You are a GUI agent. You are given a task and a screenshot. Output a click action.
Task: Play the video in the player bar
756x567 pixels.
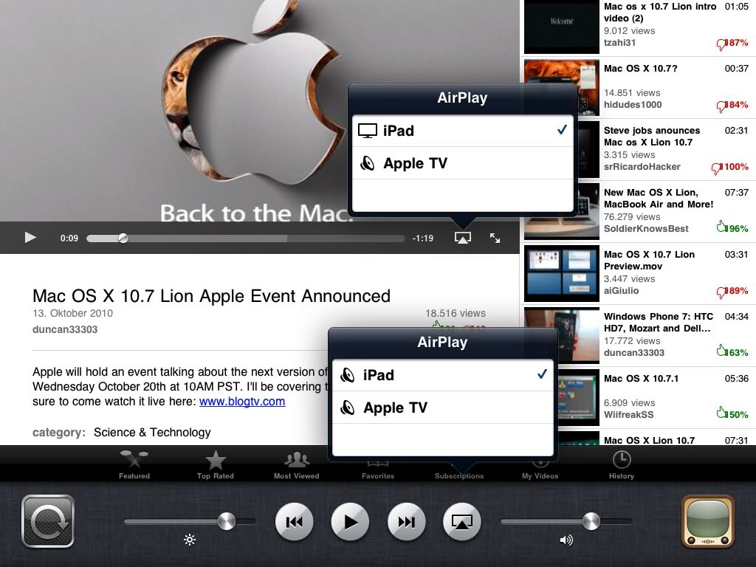(30, 238)
